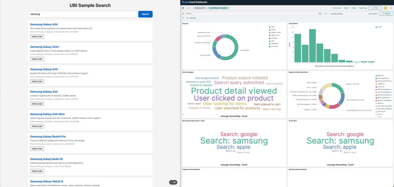Open Garmin Ltd. legend options
Viewport: 394px width, 187px height.
tap(380, 112)
